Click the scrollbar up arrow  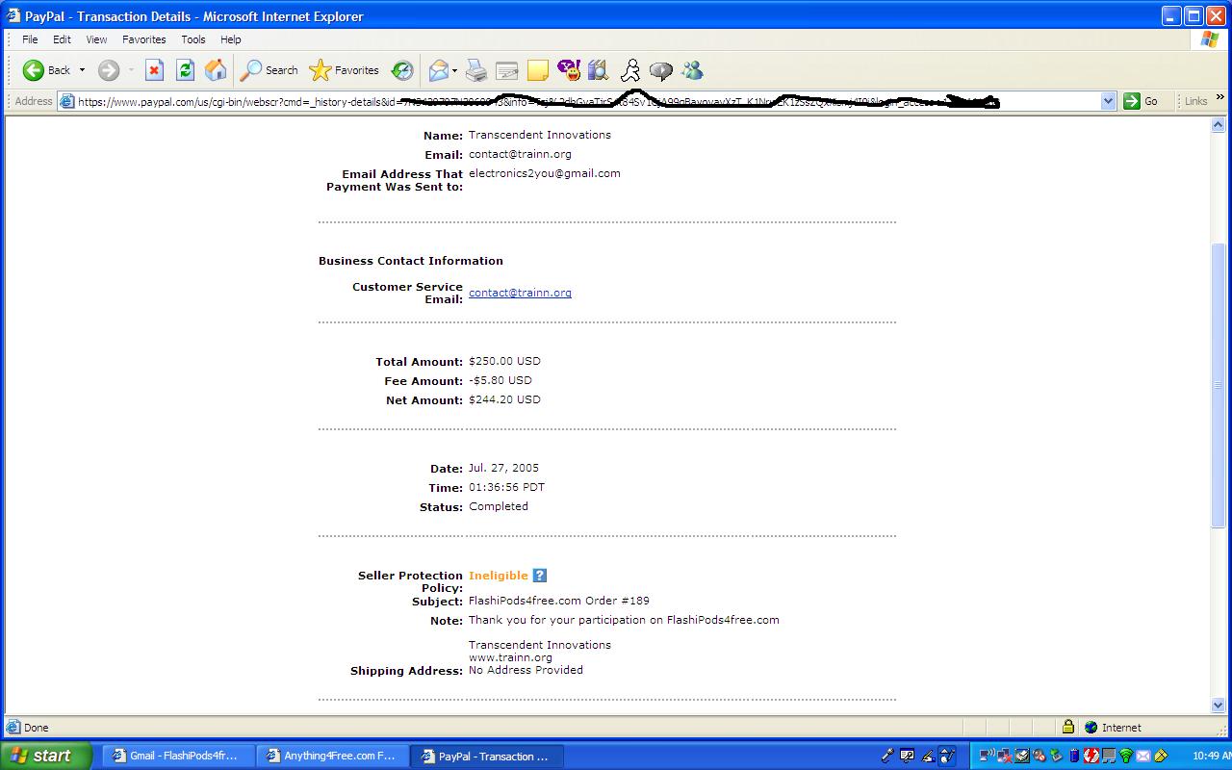tap(1219, 125)
